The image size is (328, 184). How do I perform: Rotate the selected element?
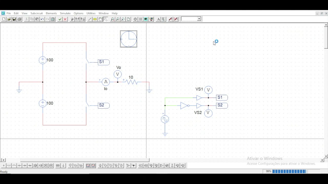click(x=72, y=19)
